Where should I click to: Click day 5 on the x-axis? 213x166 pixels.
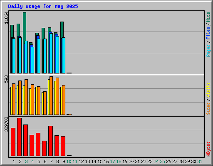pyautogui.click(x=39, y=161)
